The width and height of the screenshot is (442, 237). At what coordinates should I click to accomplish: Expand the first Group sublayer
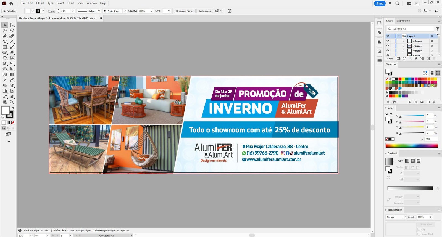tap(404, 41)
